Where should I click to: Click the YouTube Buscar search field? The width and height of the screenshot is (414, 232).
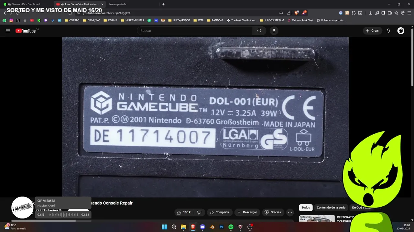click(195, 31)
